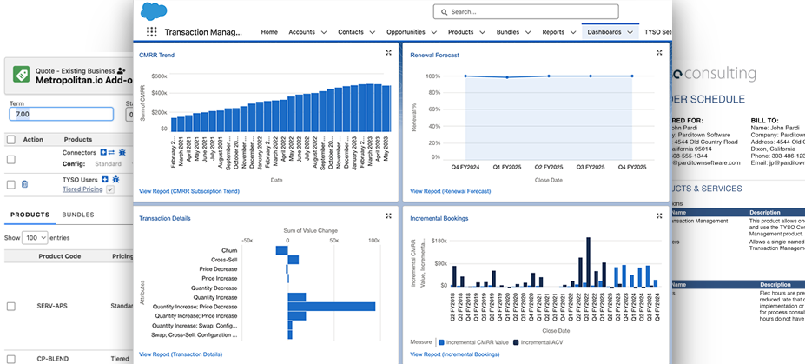The image size is (805, 364).
Task: Tick the checkbox for the Connectors row
Action: click(x=10, y=158)
